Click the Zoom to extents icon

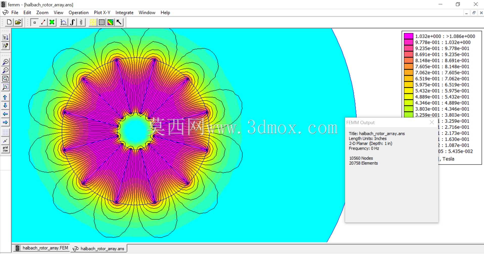[5, 79]
